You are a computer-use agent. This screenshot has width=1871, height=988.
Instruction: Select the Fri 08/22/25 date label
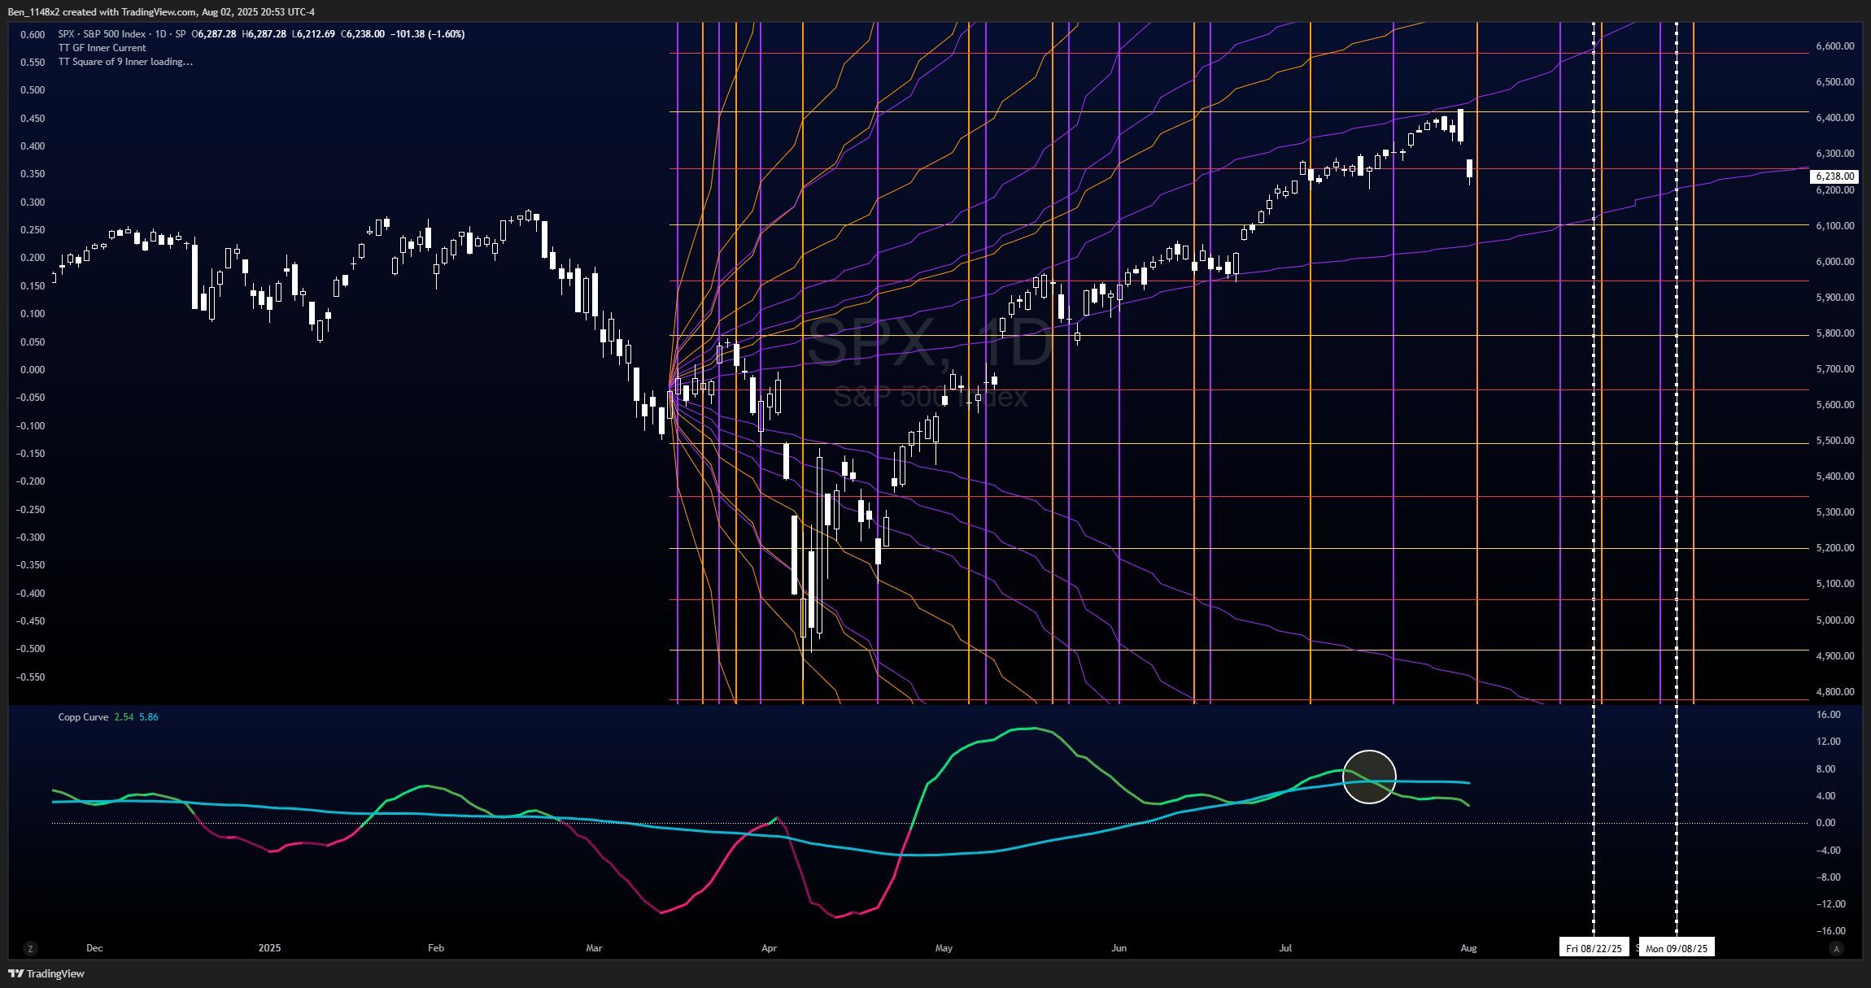1594,948
